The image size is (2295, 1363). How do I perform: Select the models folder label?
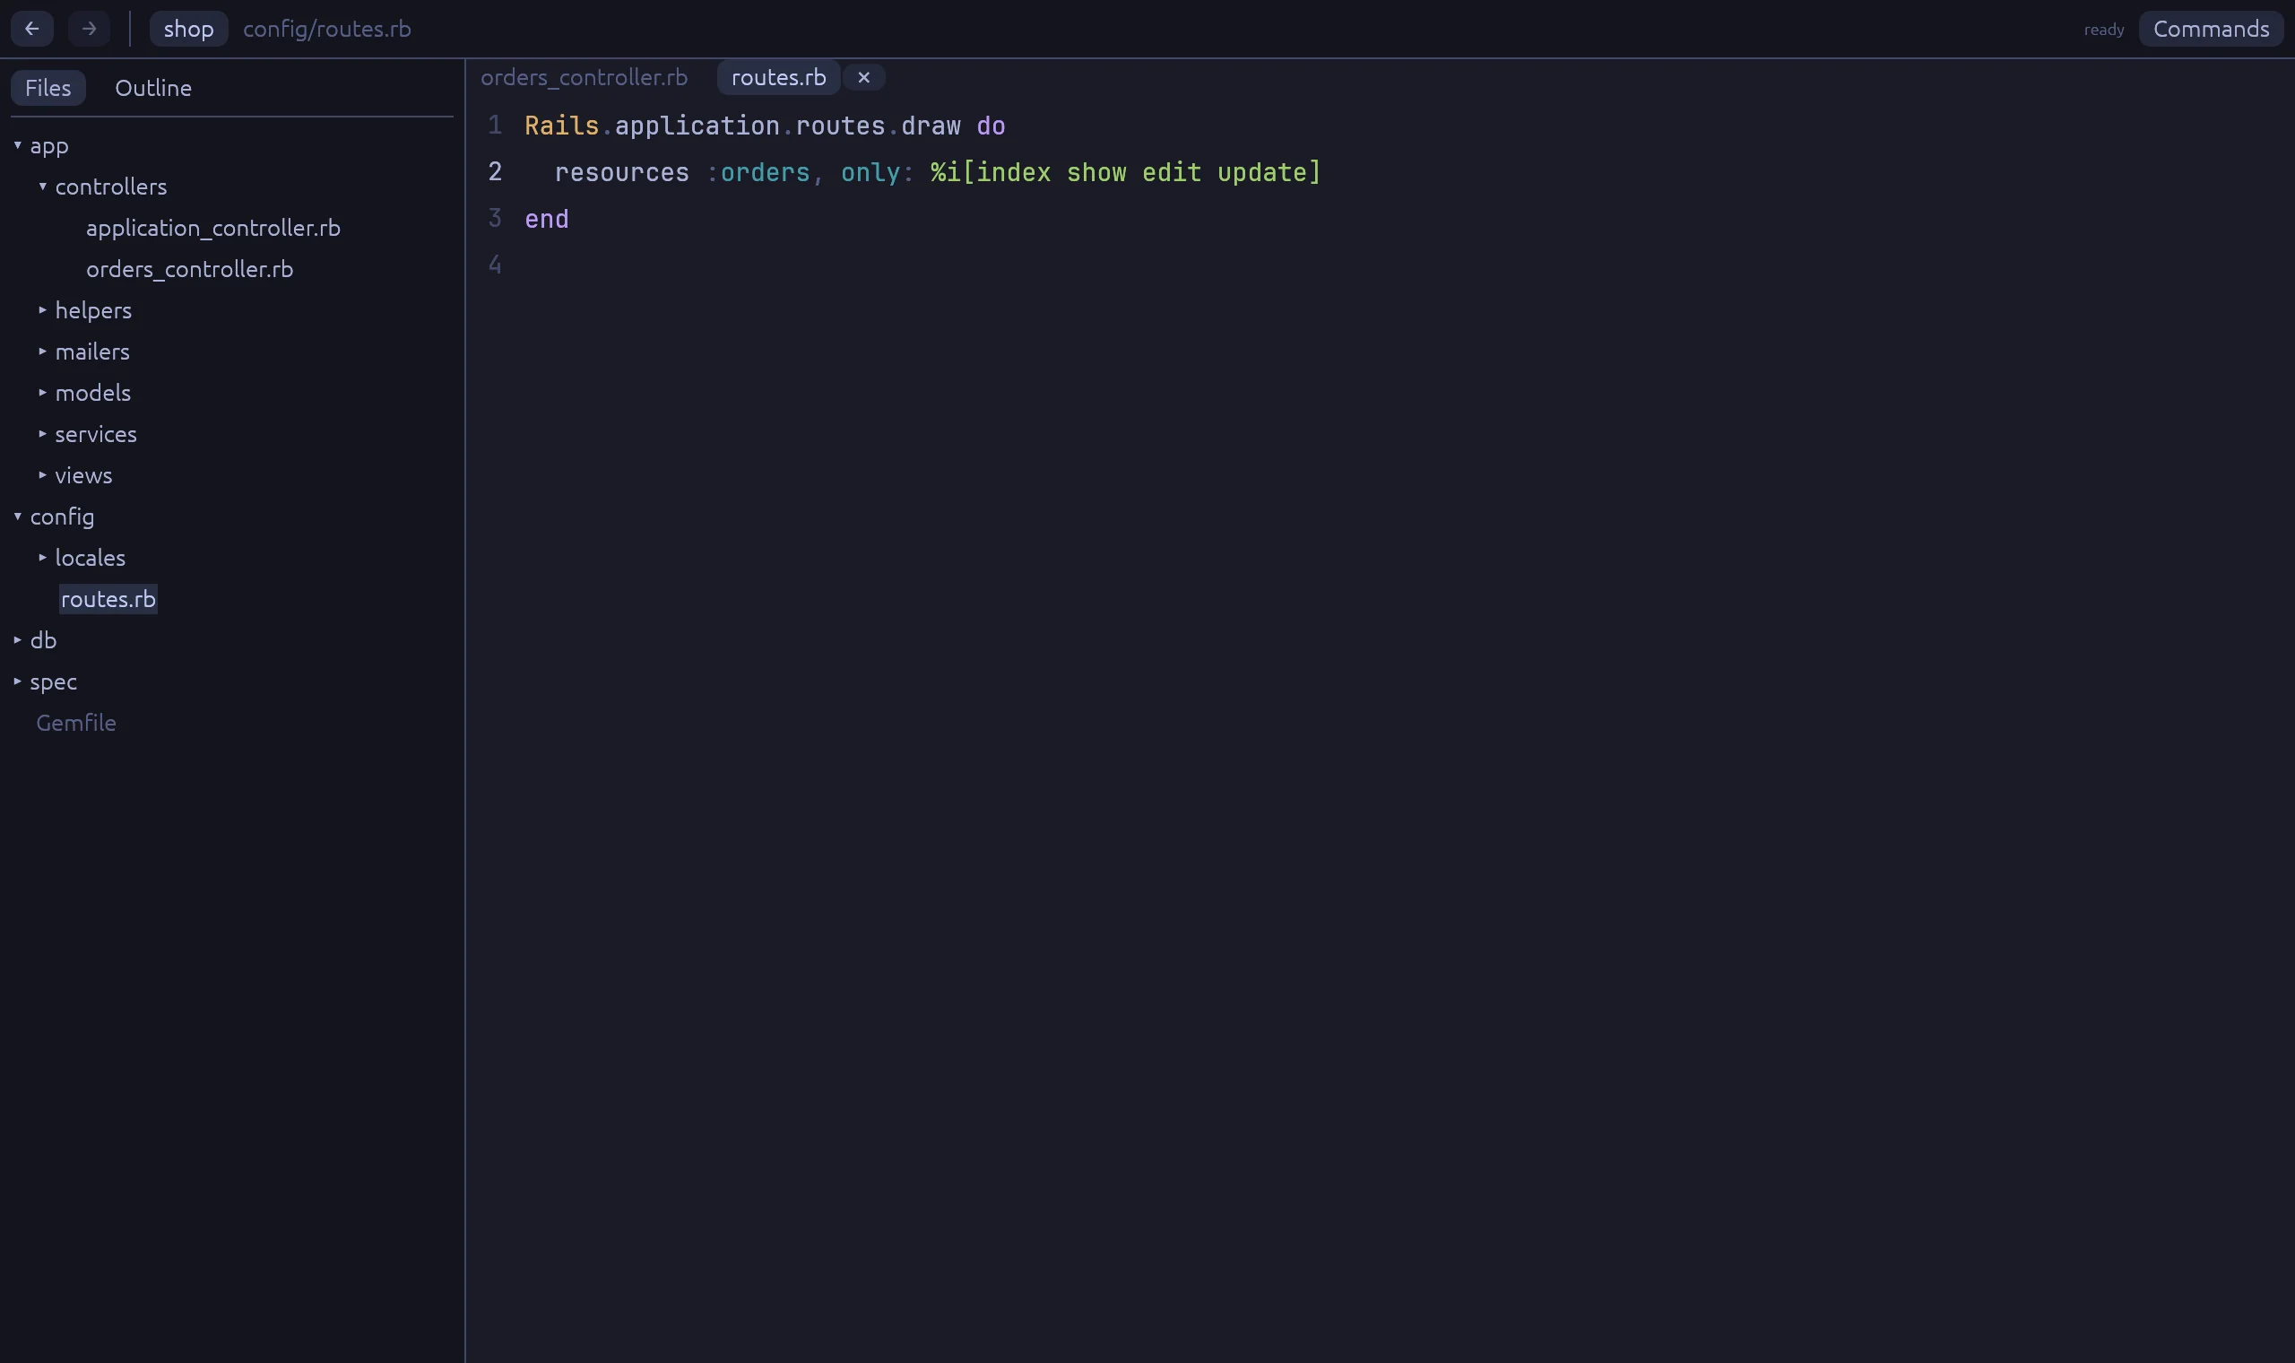92,392
